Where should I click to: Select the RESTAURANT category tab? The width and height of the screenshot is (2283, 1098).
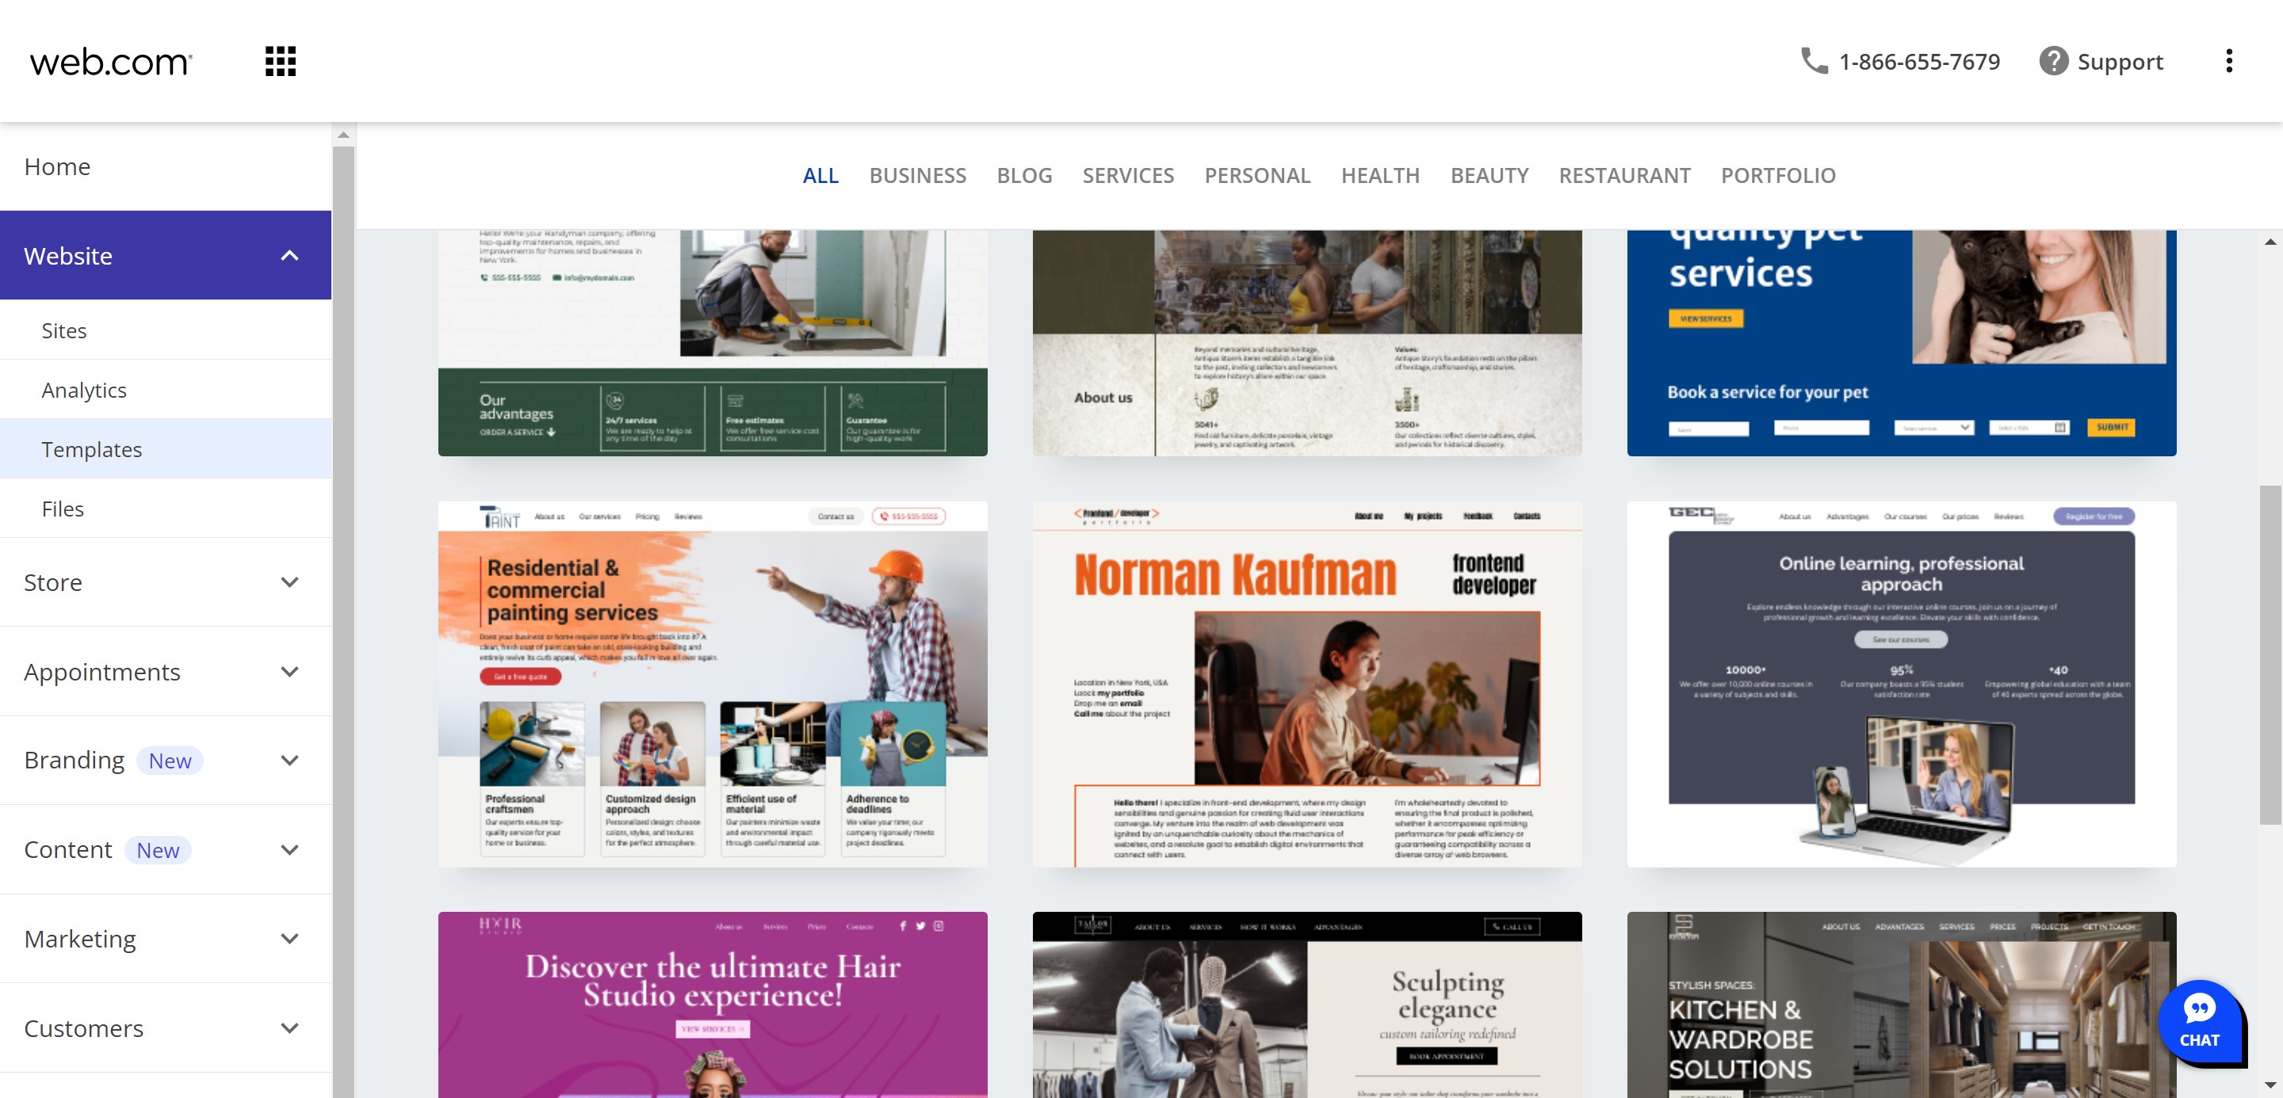(x=1623, y=175)
